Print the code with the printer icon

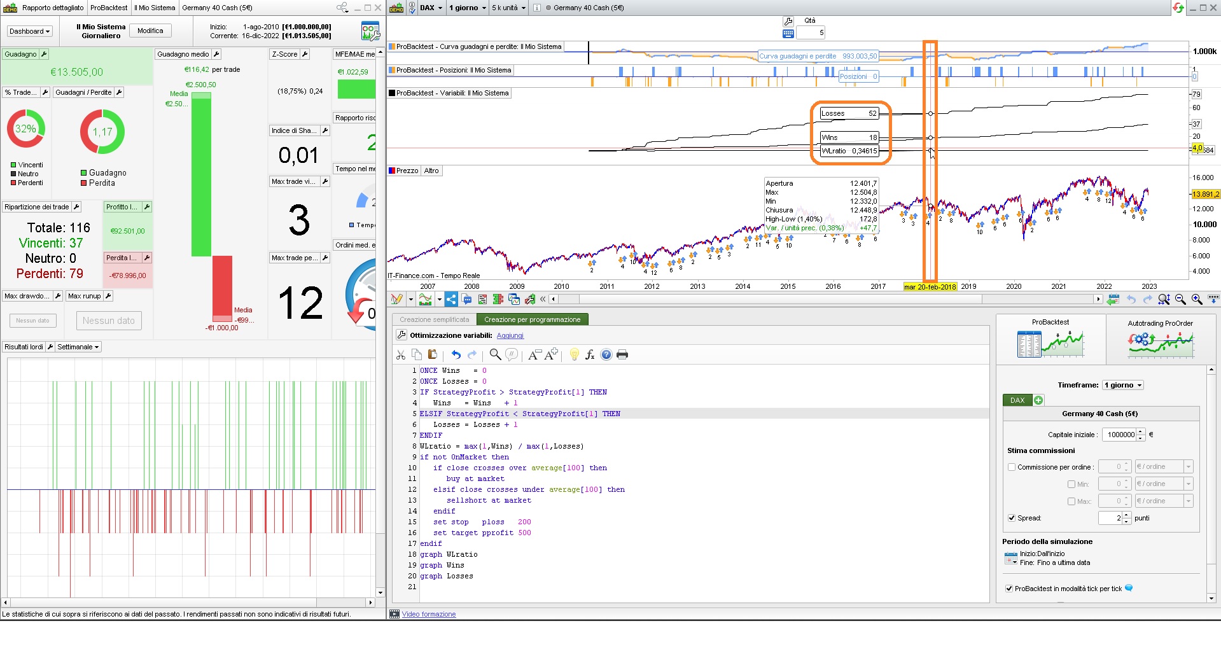[622, 355]
